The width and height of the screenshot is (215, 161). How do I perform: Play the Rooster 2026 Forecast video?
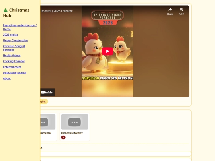pos(107,51)
